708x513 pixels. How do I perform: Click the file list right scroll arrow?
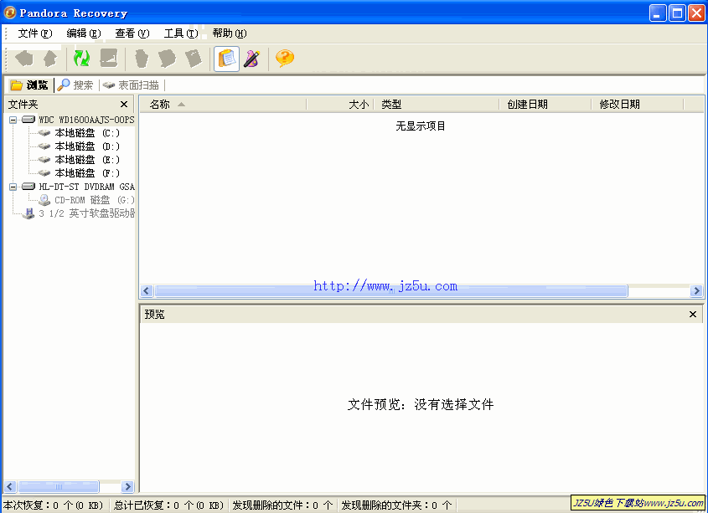[696, 291]
